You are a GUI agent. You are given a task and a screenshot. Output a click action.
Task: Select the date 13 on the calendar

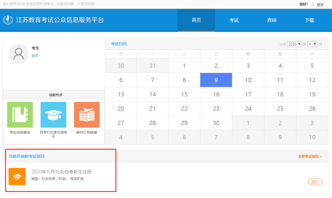121,94
